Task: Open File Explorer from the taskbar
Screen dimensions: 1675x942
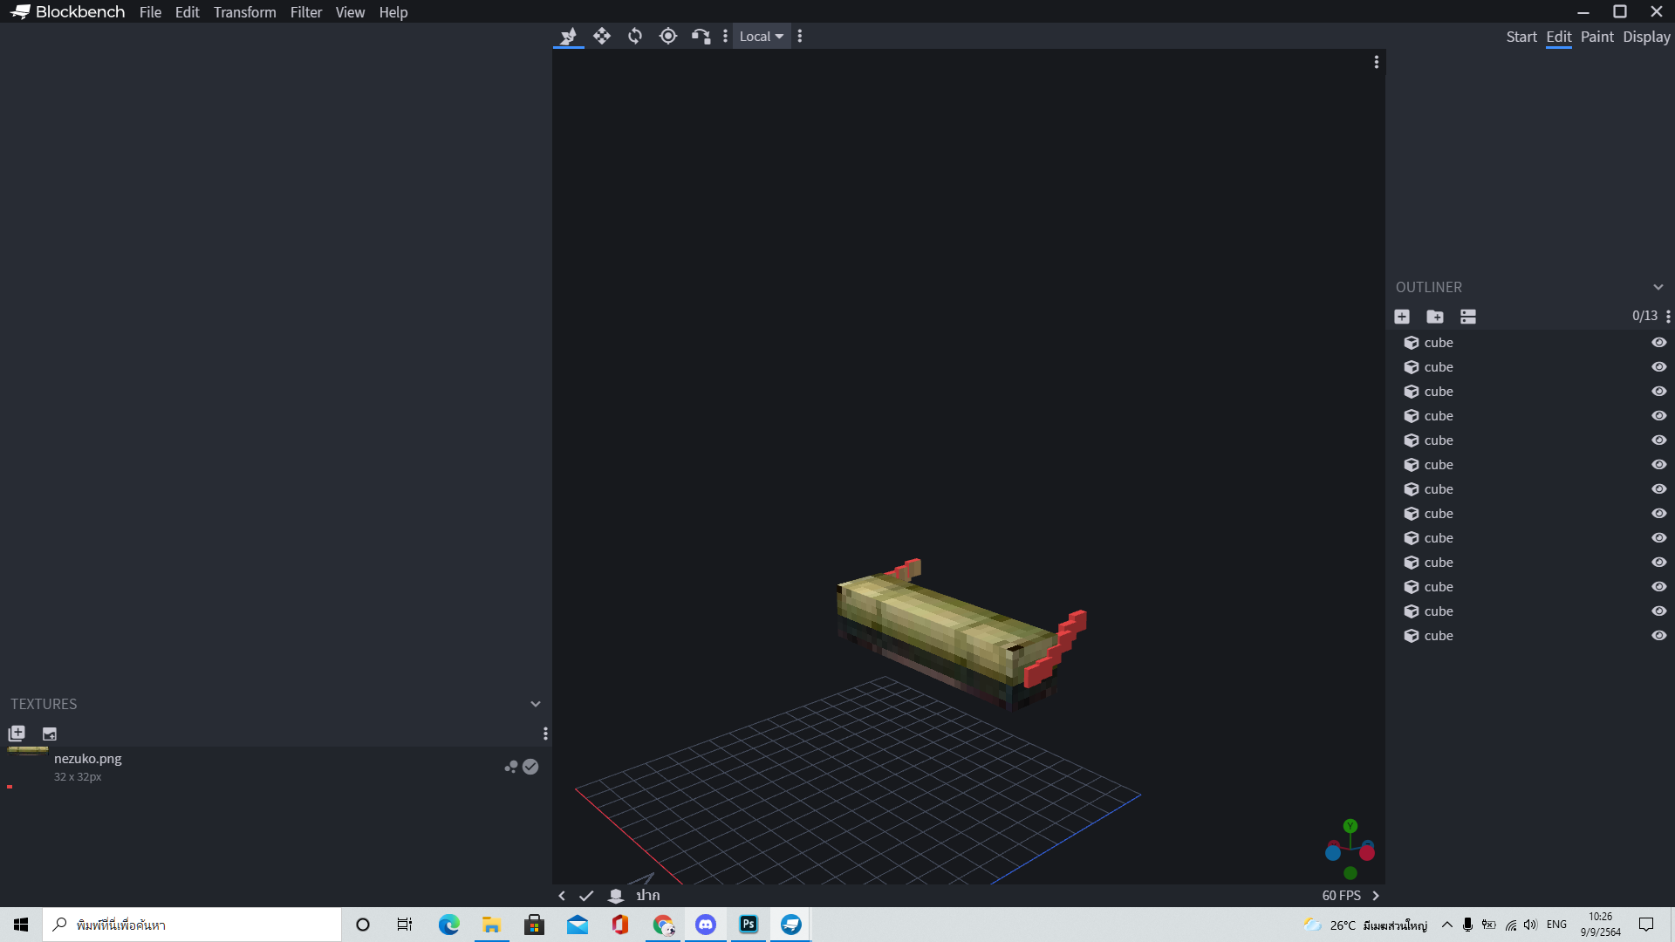Action: (x=491, y=925)
